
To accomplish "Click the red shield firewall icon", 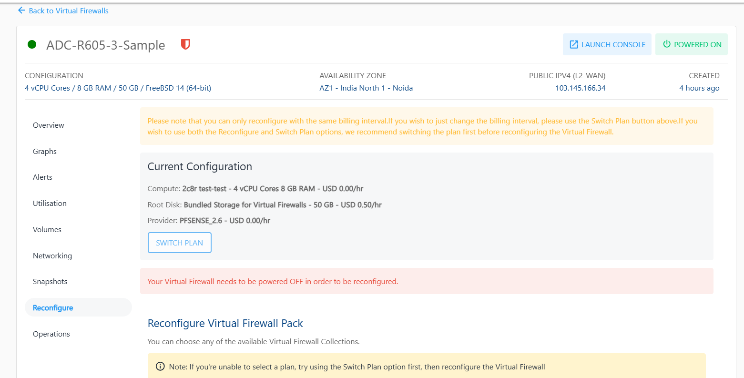I will pos(185,44).
